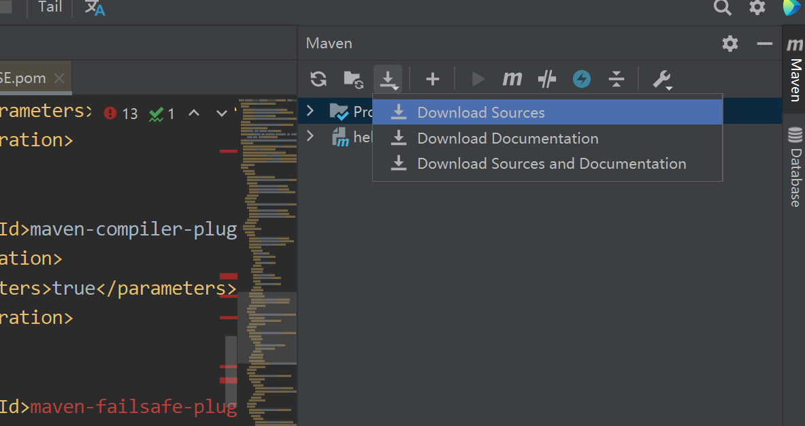Toggle Skip Tests mode icon

tap(547, 79)
